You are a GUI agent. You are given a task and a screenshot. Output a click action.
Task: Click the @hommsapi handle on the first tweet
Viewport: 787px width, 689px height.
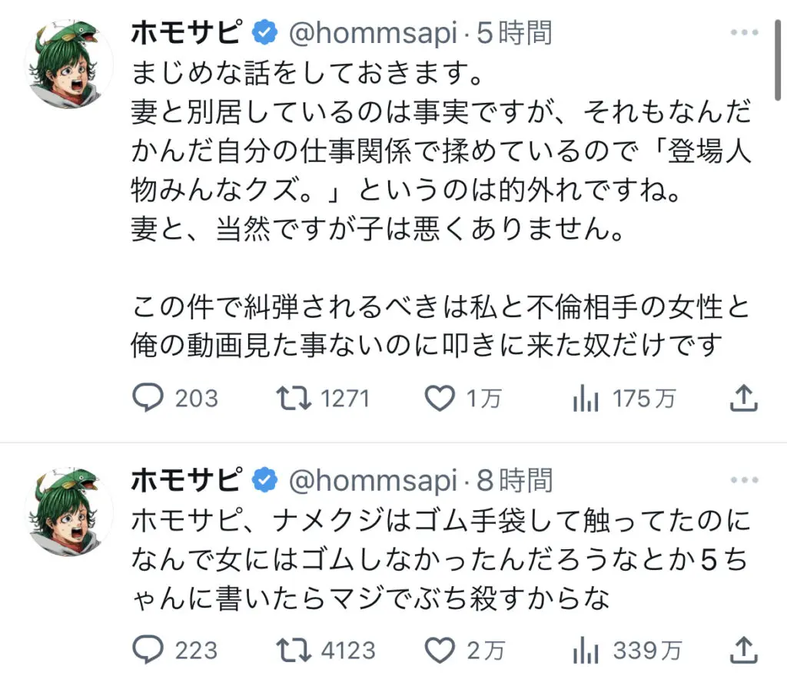pyautogui.click(x=374, y=32)
